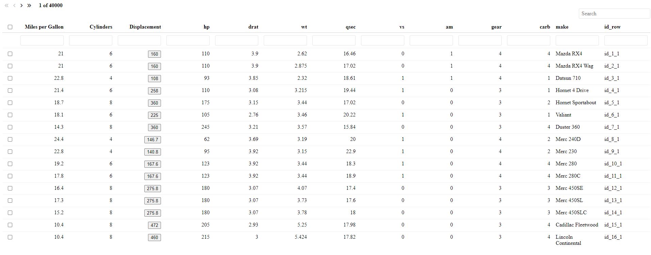The height and width of the screenshot is (255, 651).
Task: Click the 146.7 displacement button
Action: click(152, 140)
